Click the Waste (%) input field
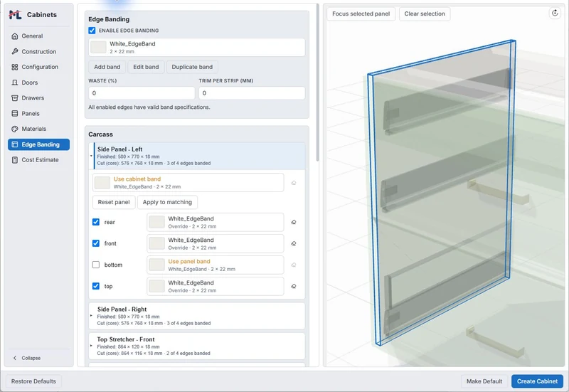 tap(142, 93)
